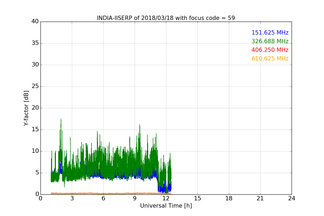Screen dimensions: 324x216
Task: Click x-axis tick label 3
Action: (x=72, y=198)
